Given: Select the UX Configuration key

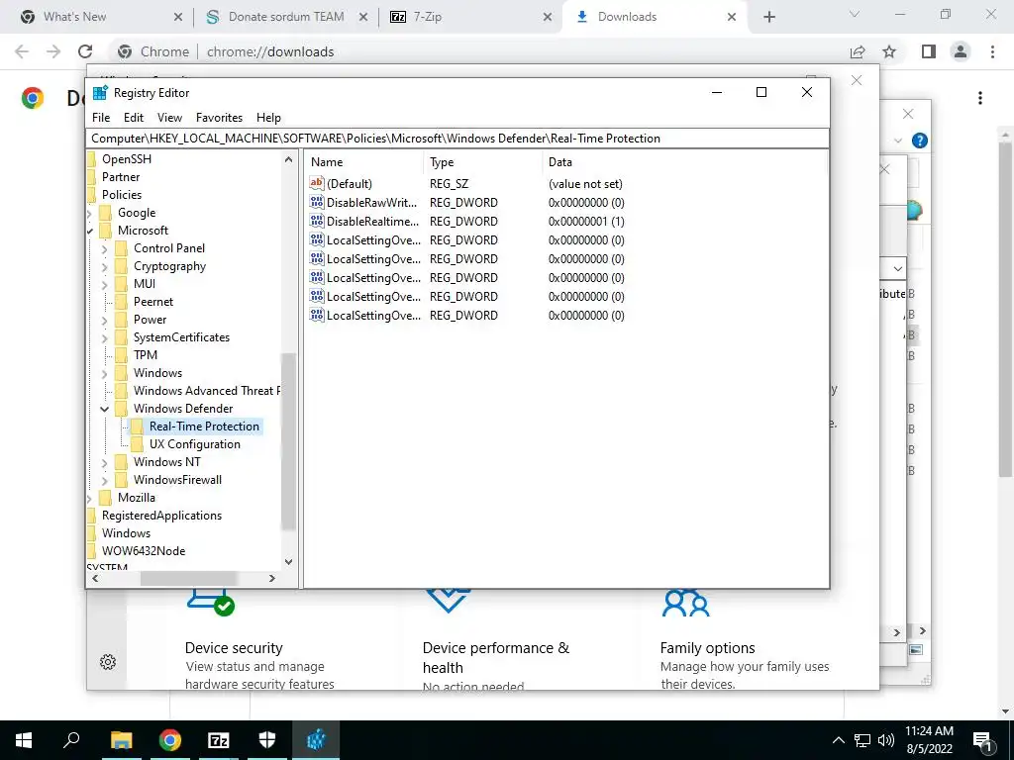Looking at the screenshot, I should [195, 444].
